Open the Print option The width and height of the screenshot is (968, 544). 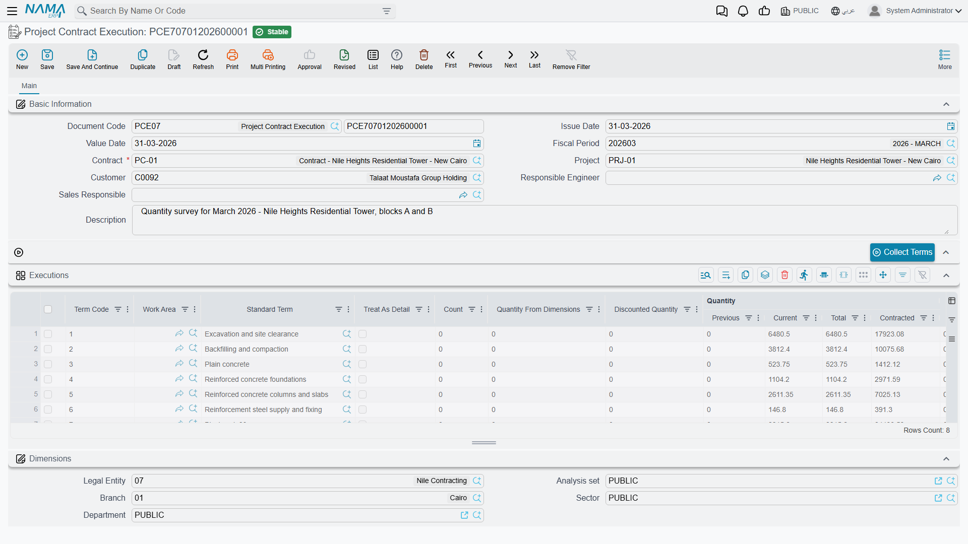tap(232, 59)
